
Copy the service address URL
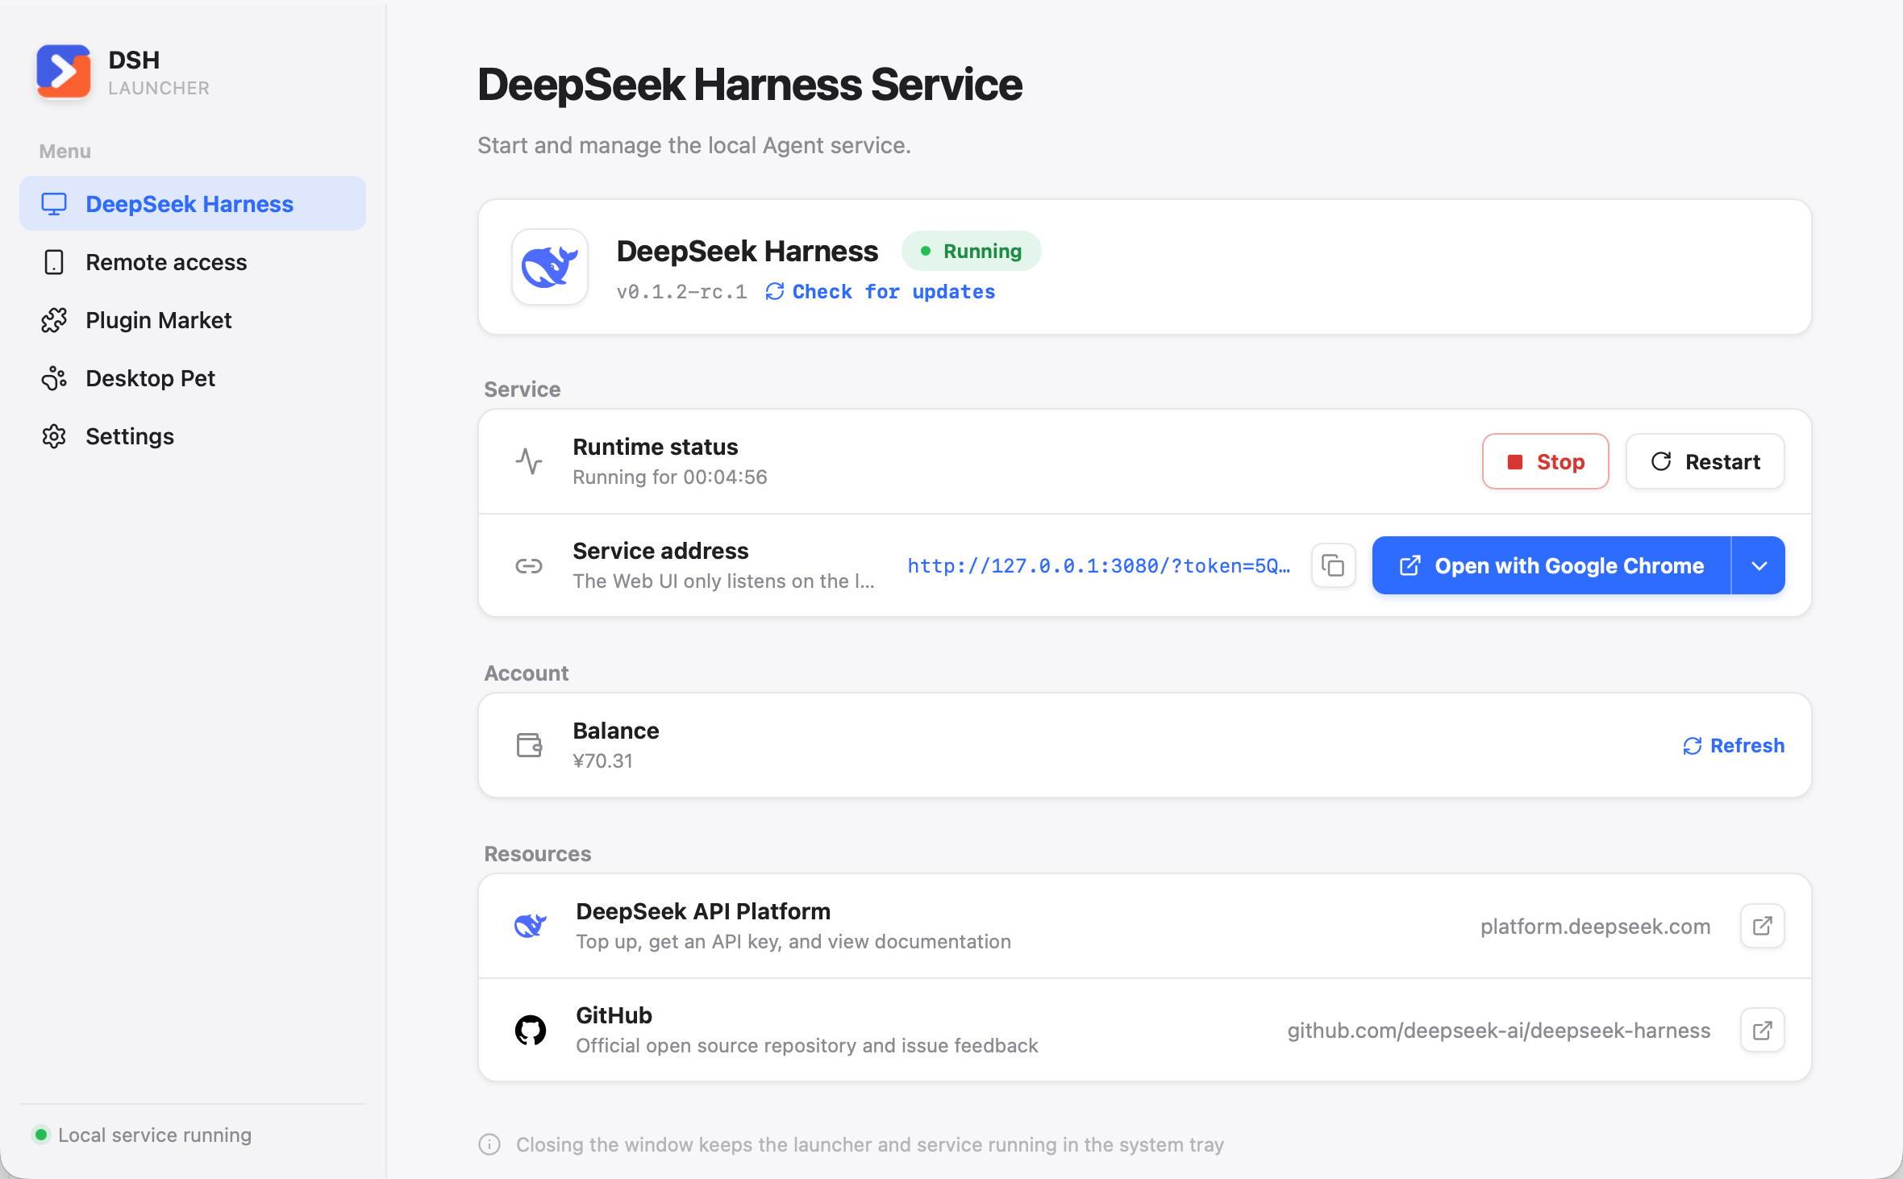click(1334, 566)
